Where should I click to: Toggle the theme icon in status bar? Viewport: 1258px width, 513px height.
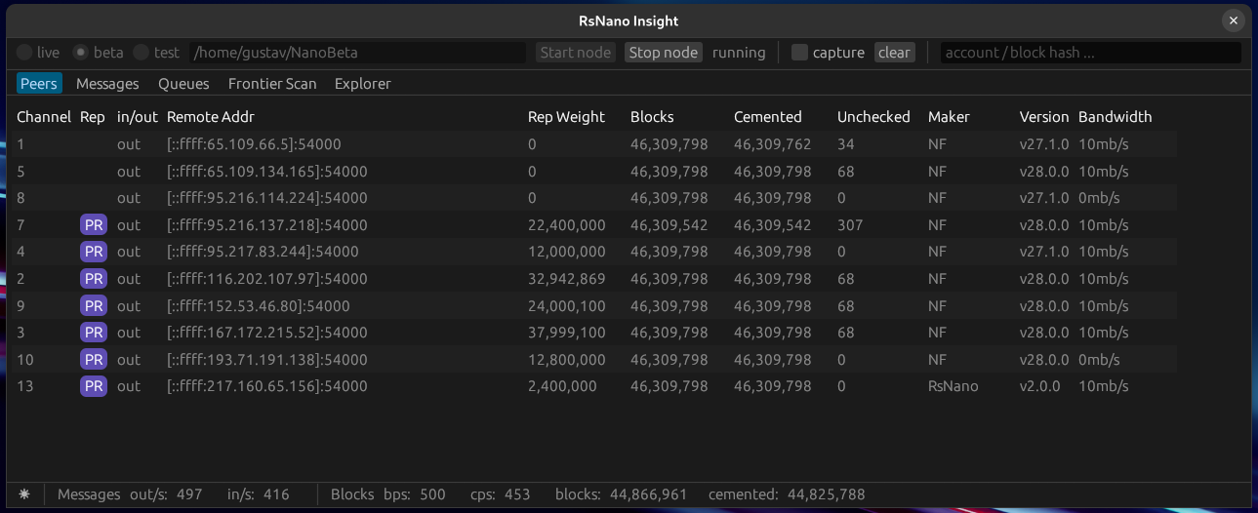click(x=24, y=494)
